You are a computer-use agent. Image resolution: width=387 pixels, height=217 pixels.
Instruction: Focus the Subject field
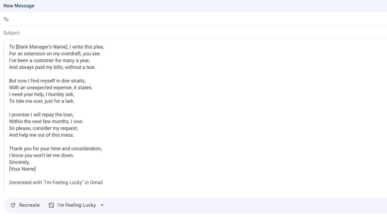[x=193, y=33]
